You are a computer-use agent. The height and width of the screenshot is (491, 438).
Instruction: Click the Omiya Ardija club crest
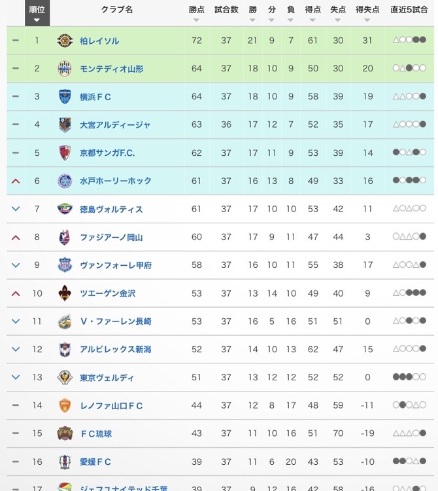(x=65, y=124)
